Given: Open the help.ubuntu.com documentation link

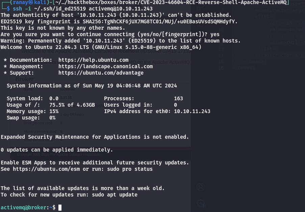Looking at the screenshot, I should click(x=93, y=60).
